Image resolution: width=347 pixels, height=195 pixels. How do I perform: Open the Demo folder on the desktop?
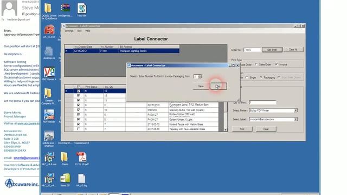point(65,157)
